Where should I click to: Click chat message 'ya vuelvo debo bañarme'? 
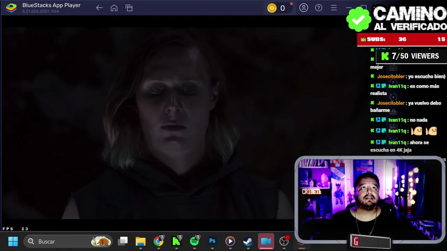(x=406, y=106)
